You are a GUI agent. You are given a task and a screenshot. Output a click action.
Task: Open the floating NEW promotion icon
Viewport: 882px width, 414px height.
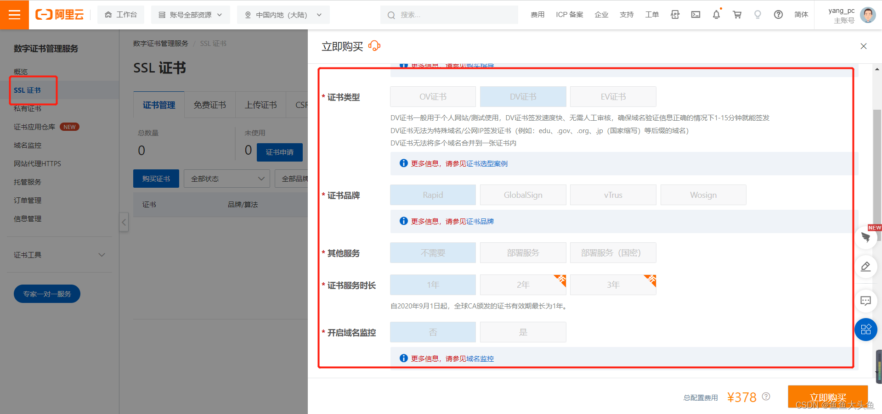[x=866, y=237]
